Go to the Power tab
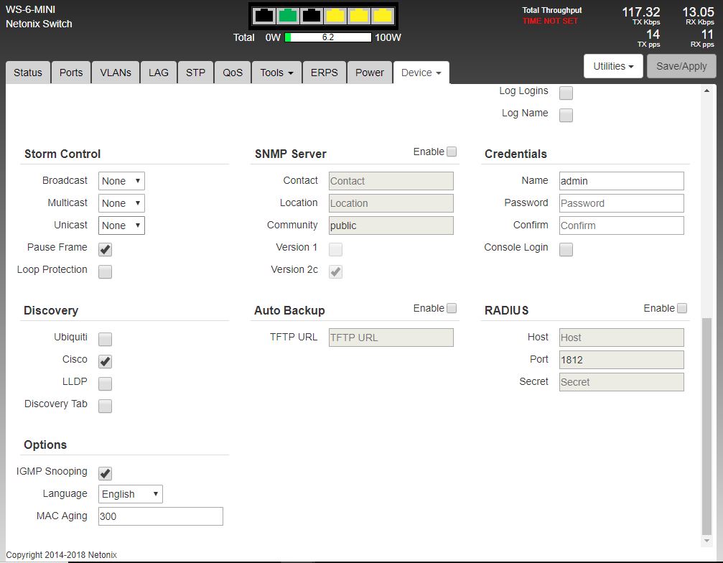The image size is (723, 563). point(370,73)
